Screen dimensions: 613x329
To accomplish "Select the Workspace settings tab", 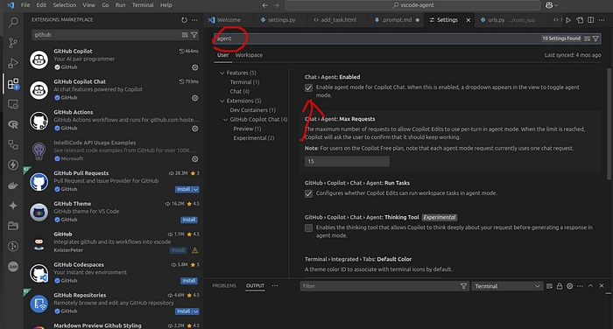I will pos(249,55).
